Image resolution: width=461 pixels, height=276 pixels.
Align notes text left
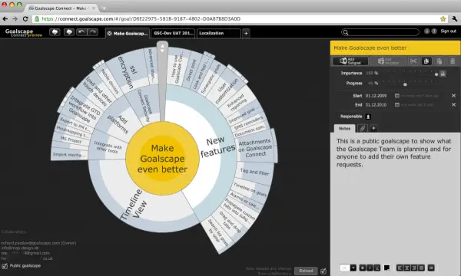400,268
